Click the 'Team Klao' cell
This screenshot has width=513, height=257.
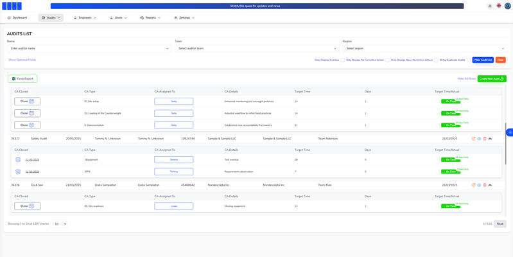(324, 185)
